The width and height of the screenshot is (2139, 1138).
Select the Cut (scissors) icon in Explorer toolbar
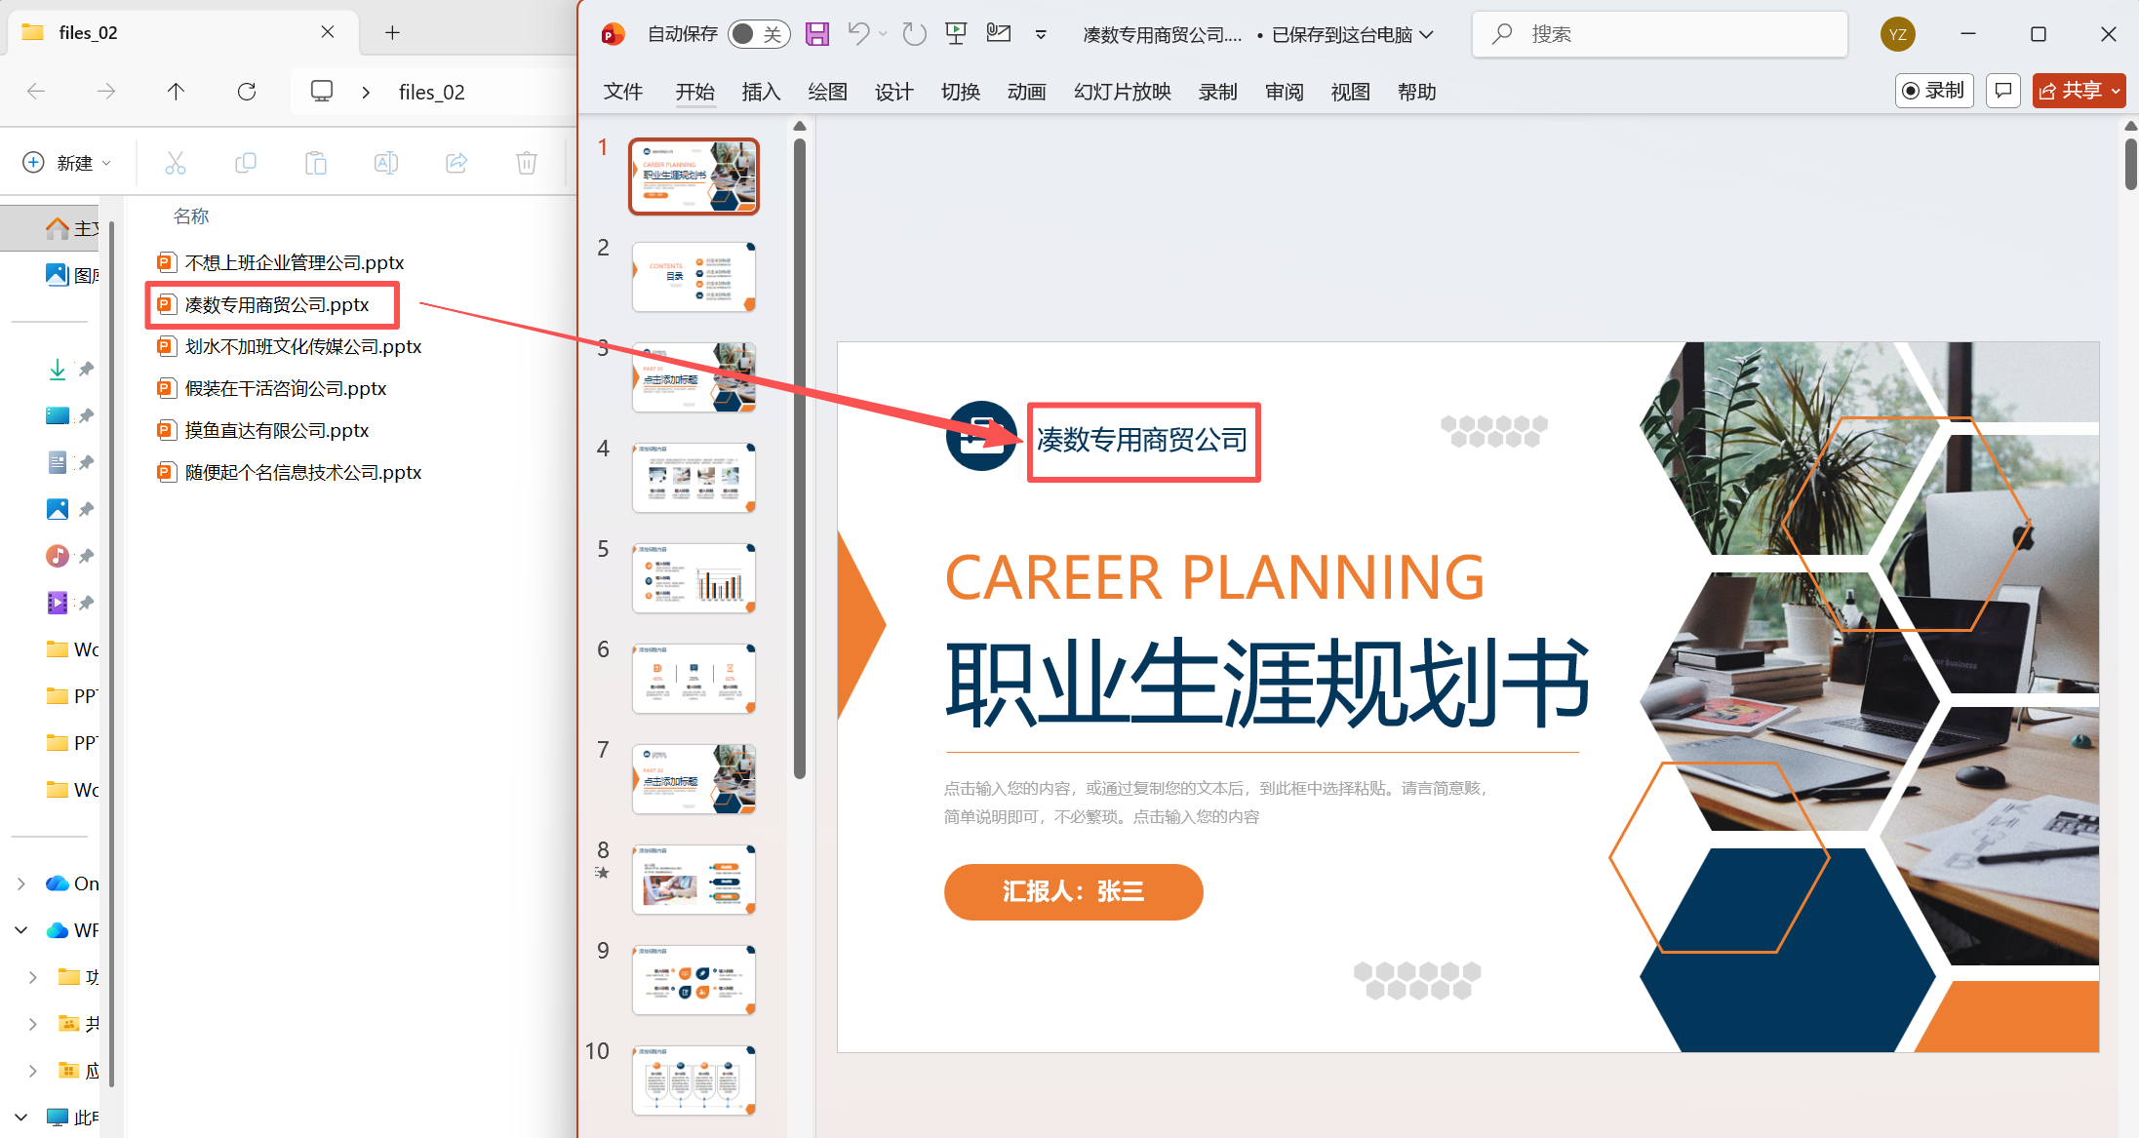pos(176,162)
